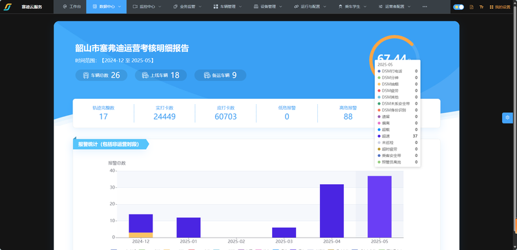The width and height of the screenshot is (517, 250).
Task: Click the 2025-02 x-axis label
Action: 236,242
